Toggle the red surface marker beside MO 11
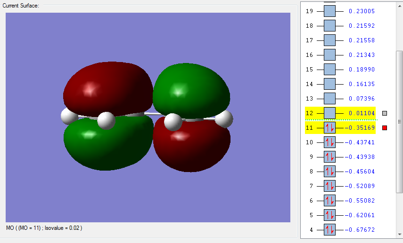The image size is (403, 243). 385,128
